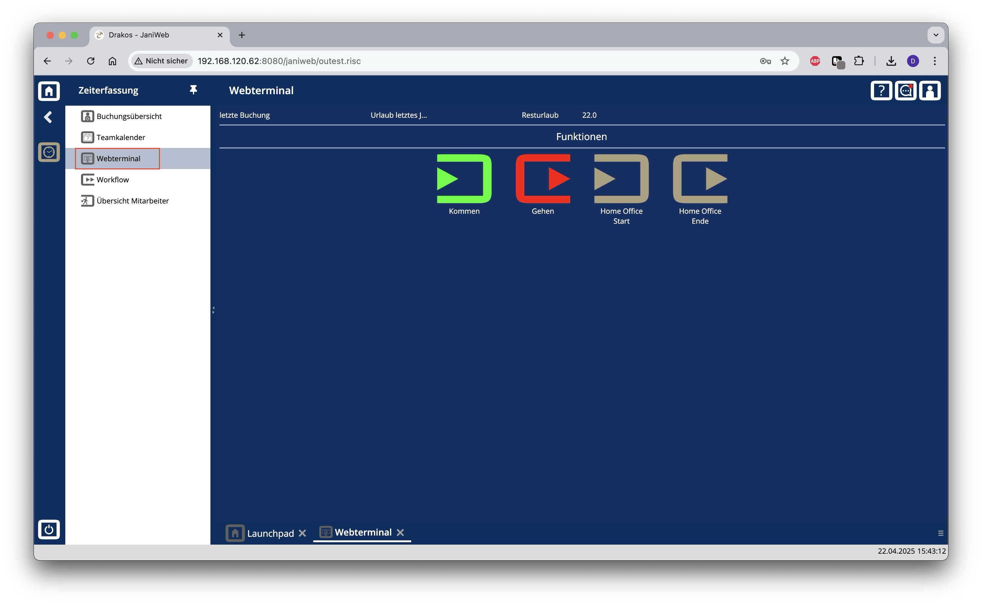
Task: Click the Funktionen section header
Action: click(x=581, y=136)
